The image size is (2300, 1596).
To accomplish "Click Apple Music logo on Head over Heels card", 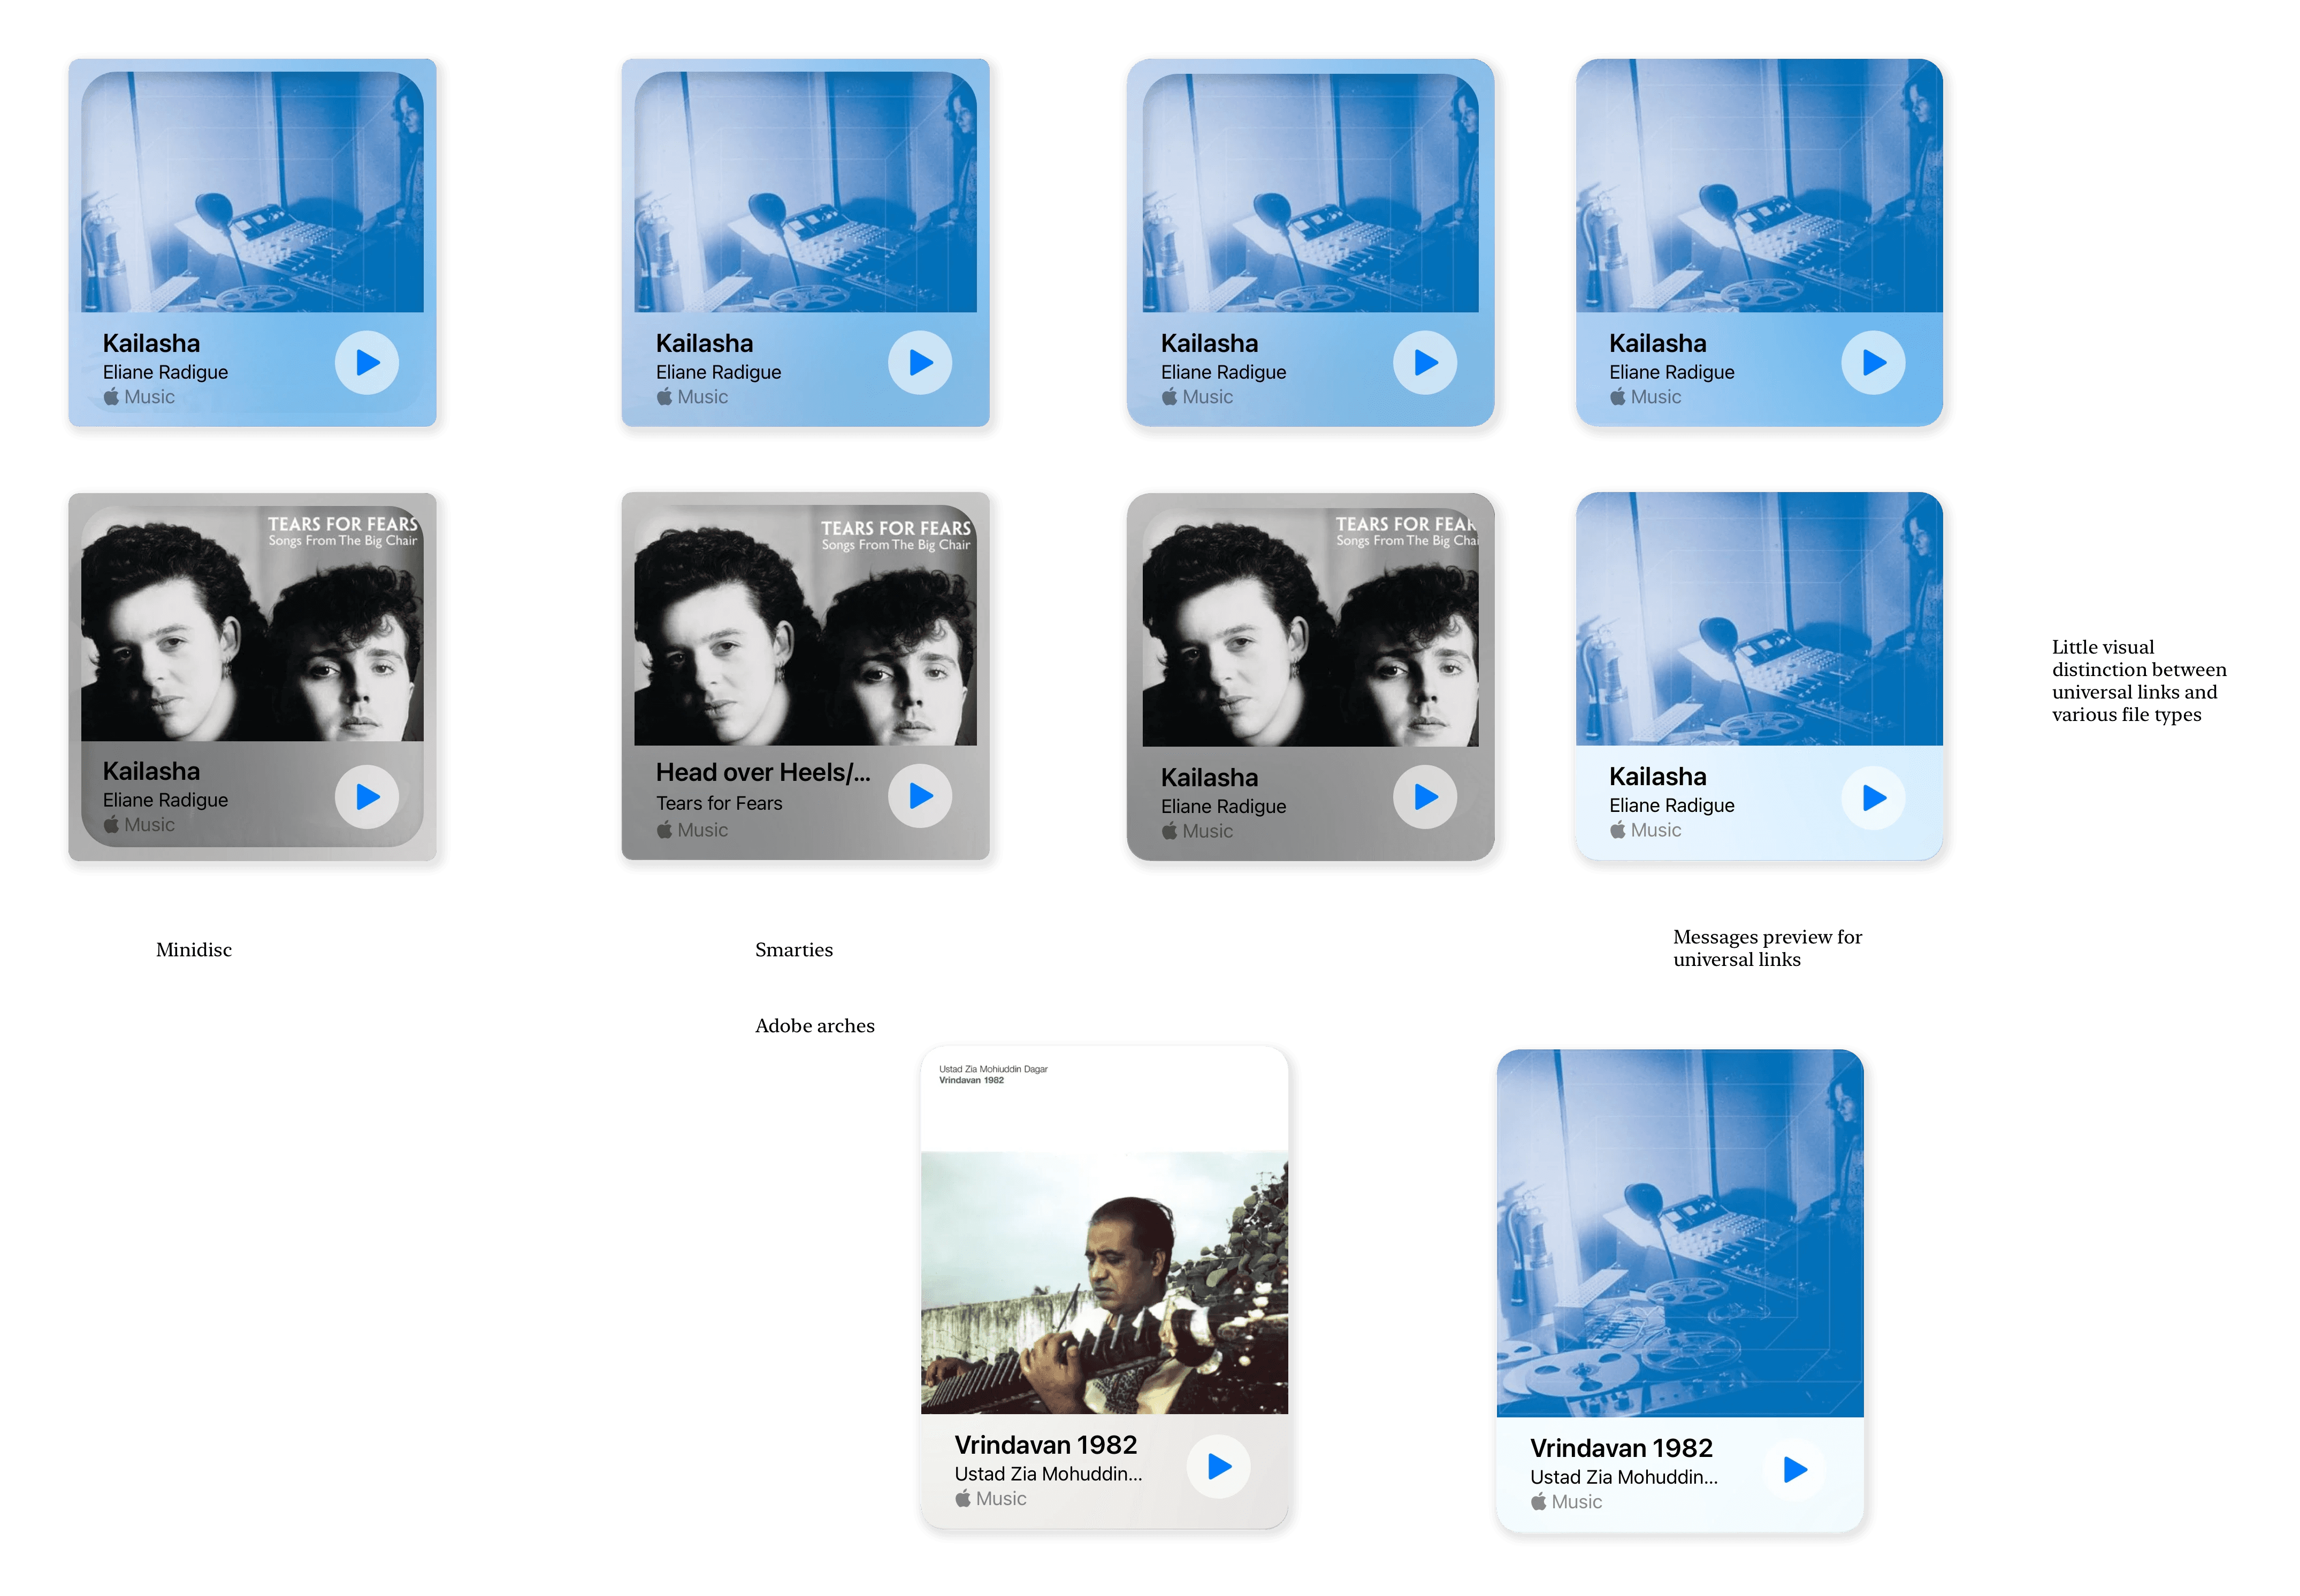I will (665, 830).
